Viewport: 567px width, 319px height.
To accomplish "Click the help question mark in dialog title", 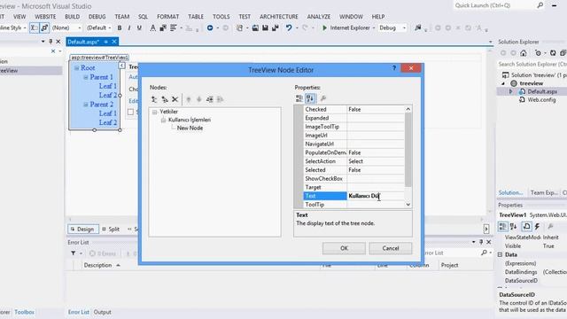I will tap(394, 68).
